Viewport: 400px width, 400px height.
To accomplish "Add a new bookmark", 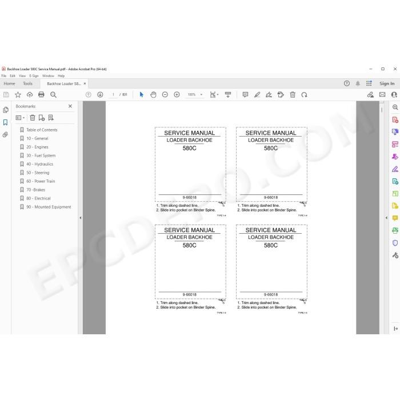I will click(42, 118).
